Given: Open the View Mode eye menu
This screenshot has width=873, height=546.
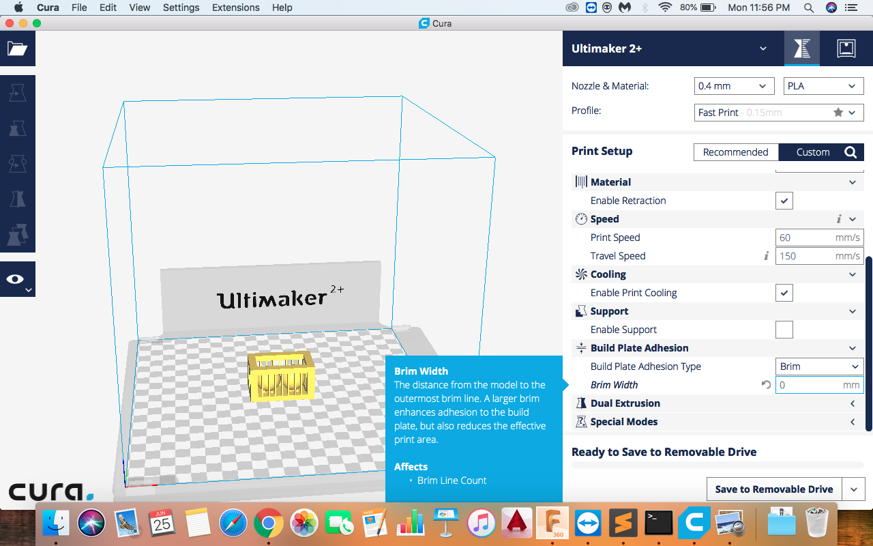Looking at the screenshot, I should [17, 279].
